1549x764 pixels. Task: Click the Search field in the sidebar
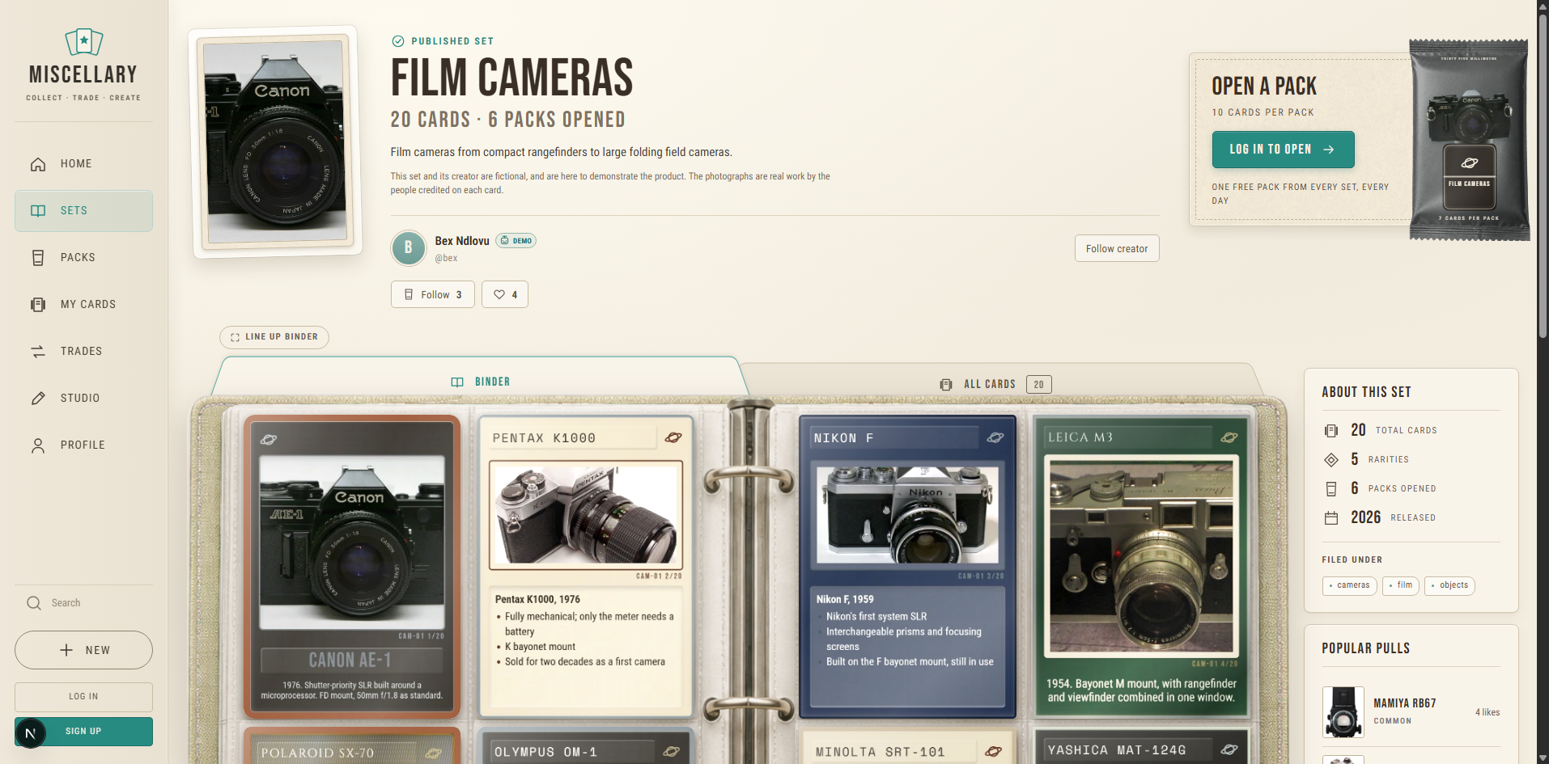(x=83, y=603)
